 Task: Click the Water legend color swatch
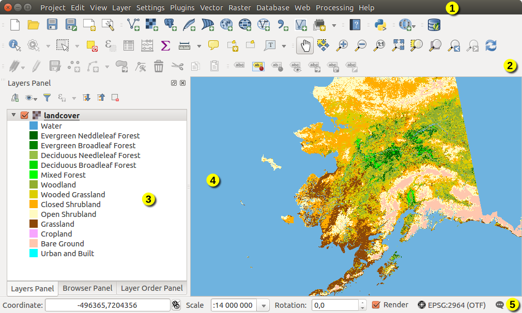tap(34, 126)
